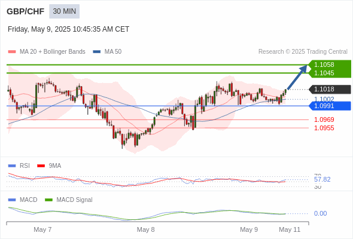Click the green MACD Signal legend swatch
This screenshot has height=239, width=353.
coord(48,200)
